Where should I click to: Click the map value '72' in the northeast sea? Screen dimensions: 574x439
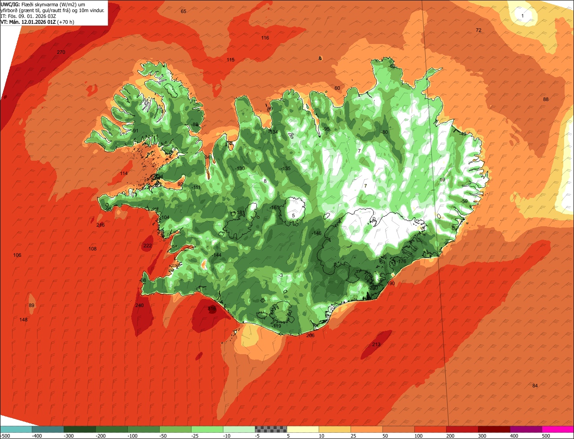coord(478,30)
